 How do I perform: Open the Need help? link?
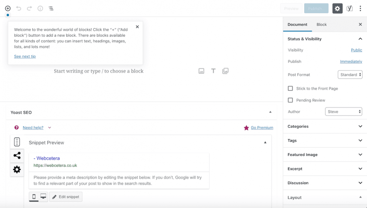pyautogui.click(x=33, y=128)
